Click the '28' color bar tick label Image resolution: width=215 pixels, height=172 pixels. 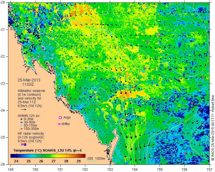point(66,161)
